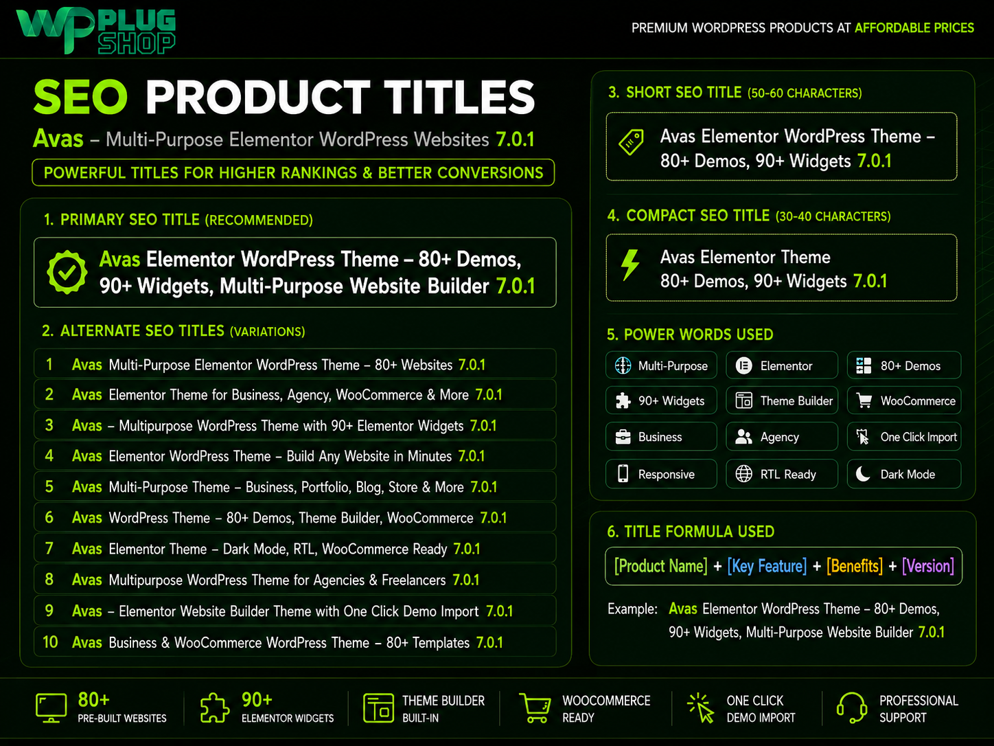994x746 pixels.
Task: Select alternate title 1 '80+ Websites'
Action: pyautogui.click(x=295, y=364)
